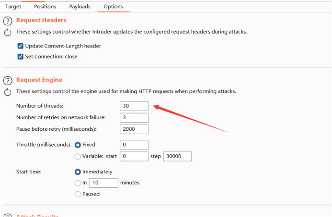This screenshot has width=332, height=217.
Task: Select Fixed throttle option
Action: point(78,145)
